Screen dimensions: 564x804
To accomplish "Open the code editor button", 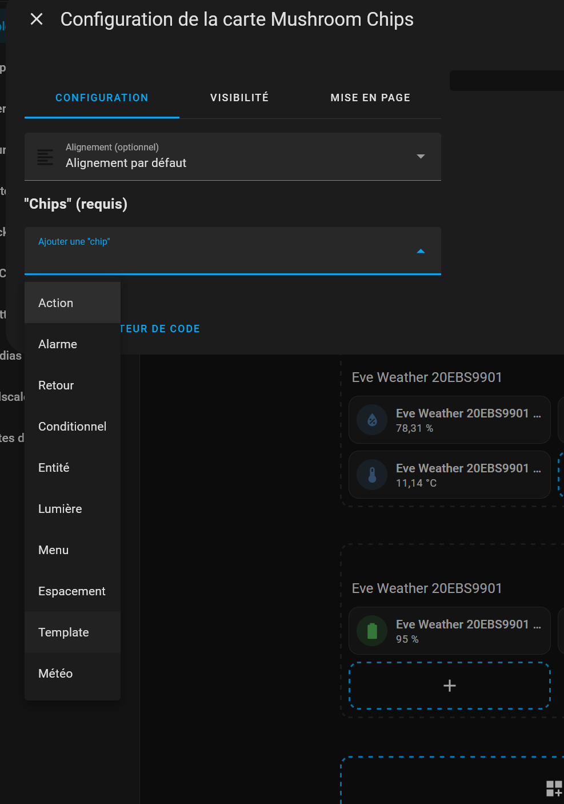I will tap(160, 329).
